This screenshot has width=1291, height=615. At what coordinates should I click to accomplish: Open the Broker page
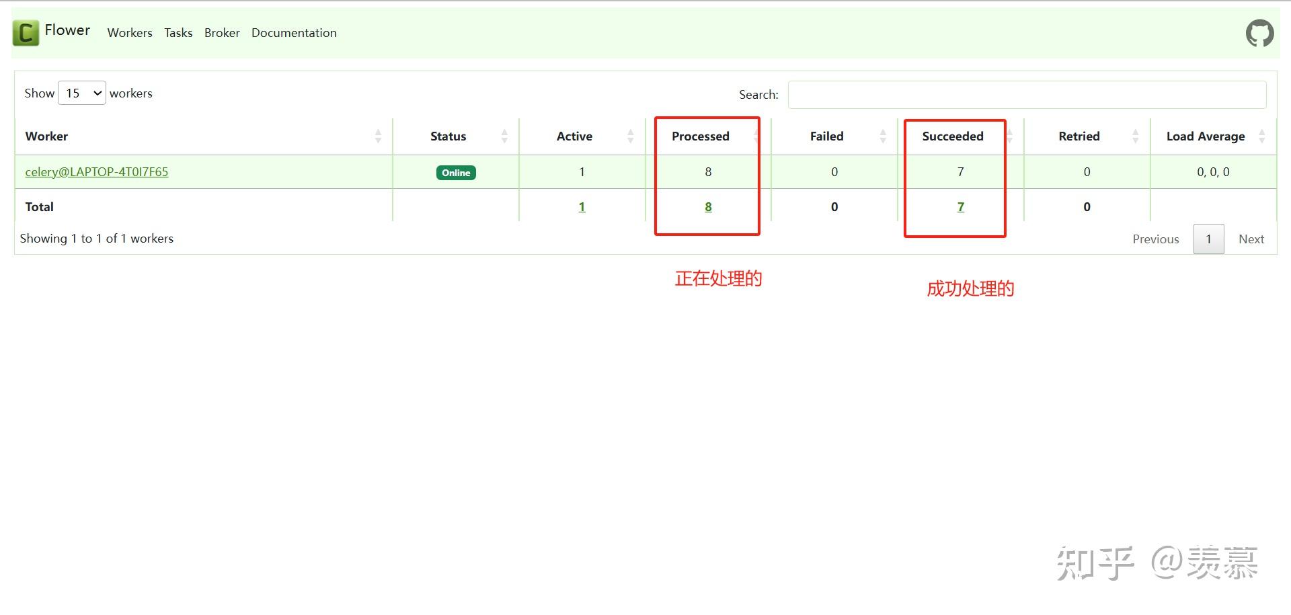pos(222,32)
